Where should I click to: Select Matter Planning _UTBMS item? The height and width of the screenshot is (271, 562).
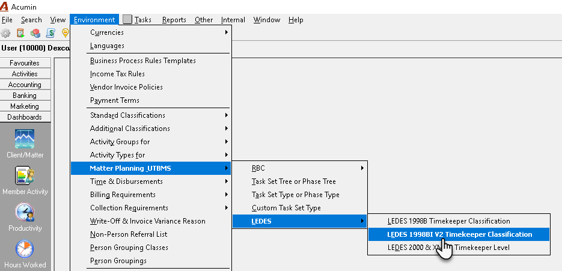click(x=151, y=168)
